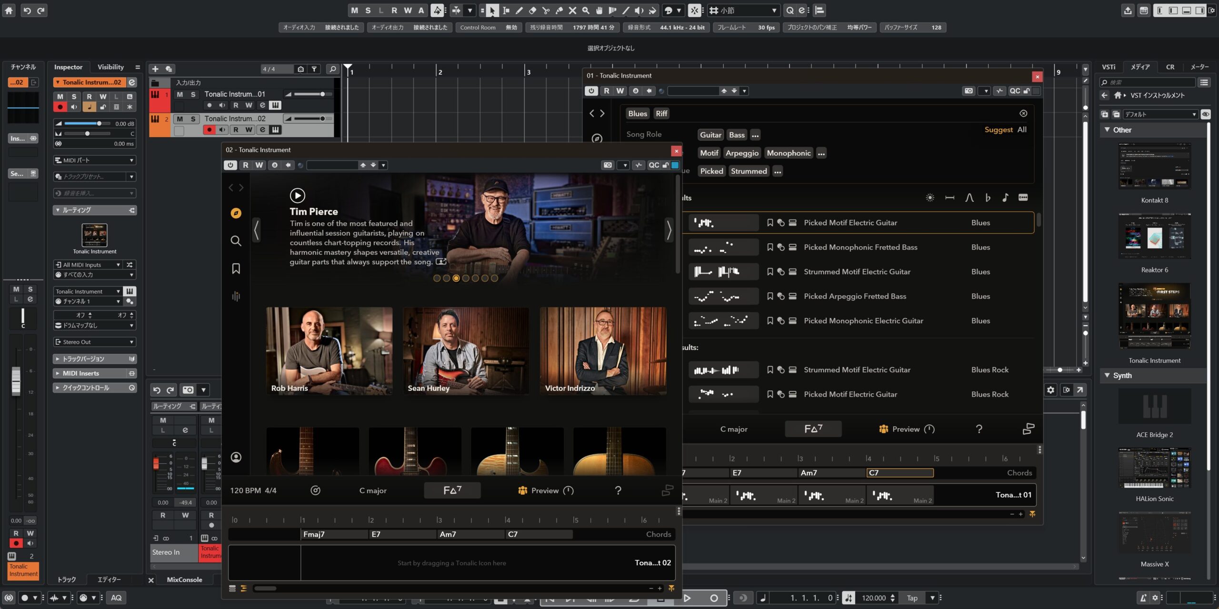Image resolution: width=1219 pixels, height=609 pixels.
Task: Toggle the 02 Tonalic Instrument plugin power button
Action: click(230, 165)
